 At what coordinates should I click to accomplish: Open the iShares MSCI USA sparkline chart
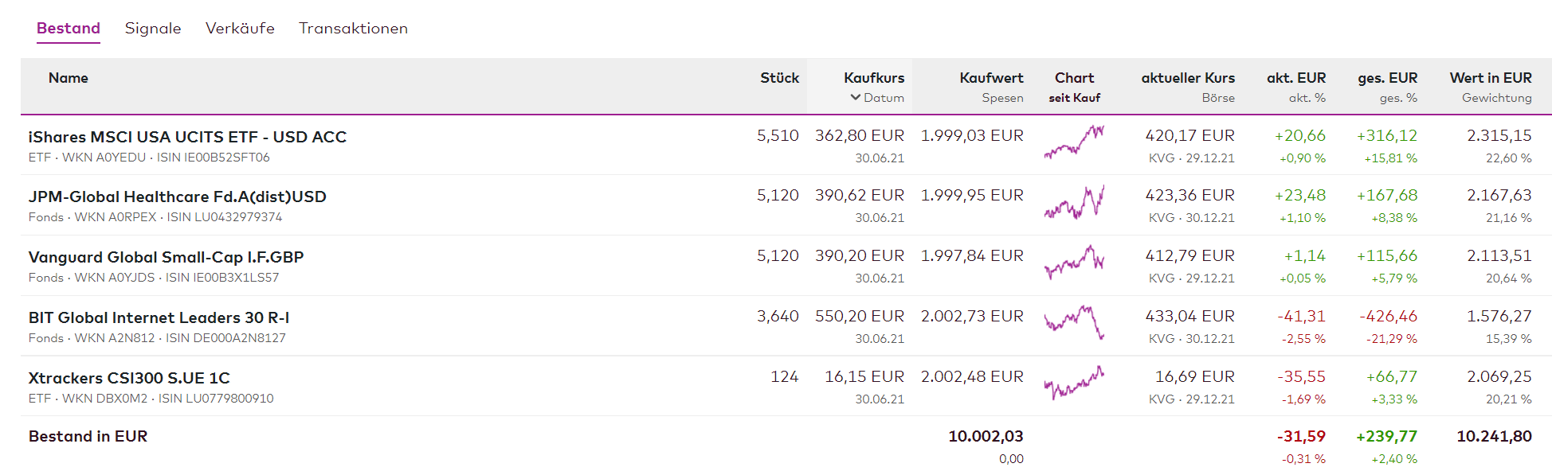[1074, 142]
